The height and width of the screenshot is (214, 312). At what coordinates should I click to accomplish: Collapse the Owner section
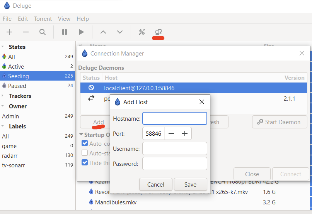3,106
